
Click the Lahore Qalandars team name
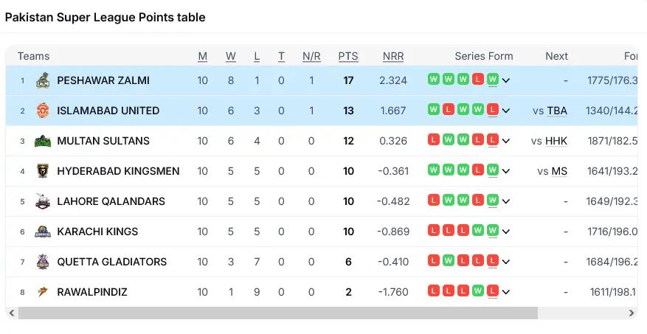click(x=111, y=201)
